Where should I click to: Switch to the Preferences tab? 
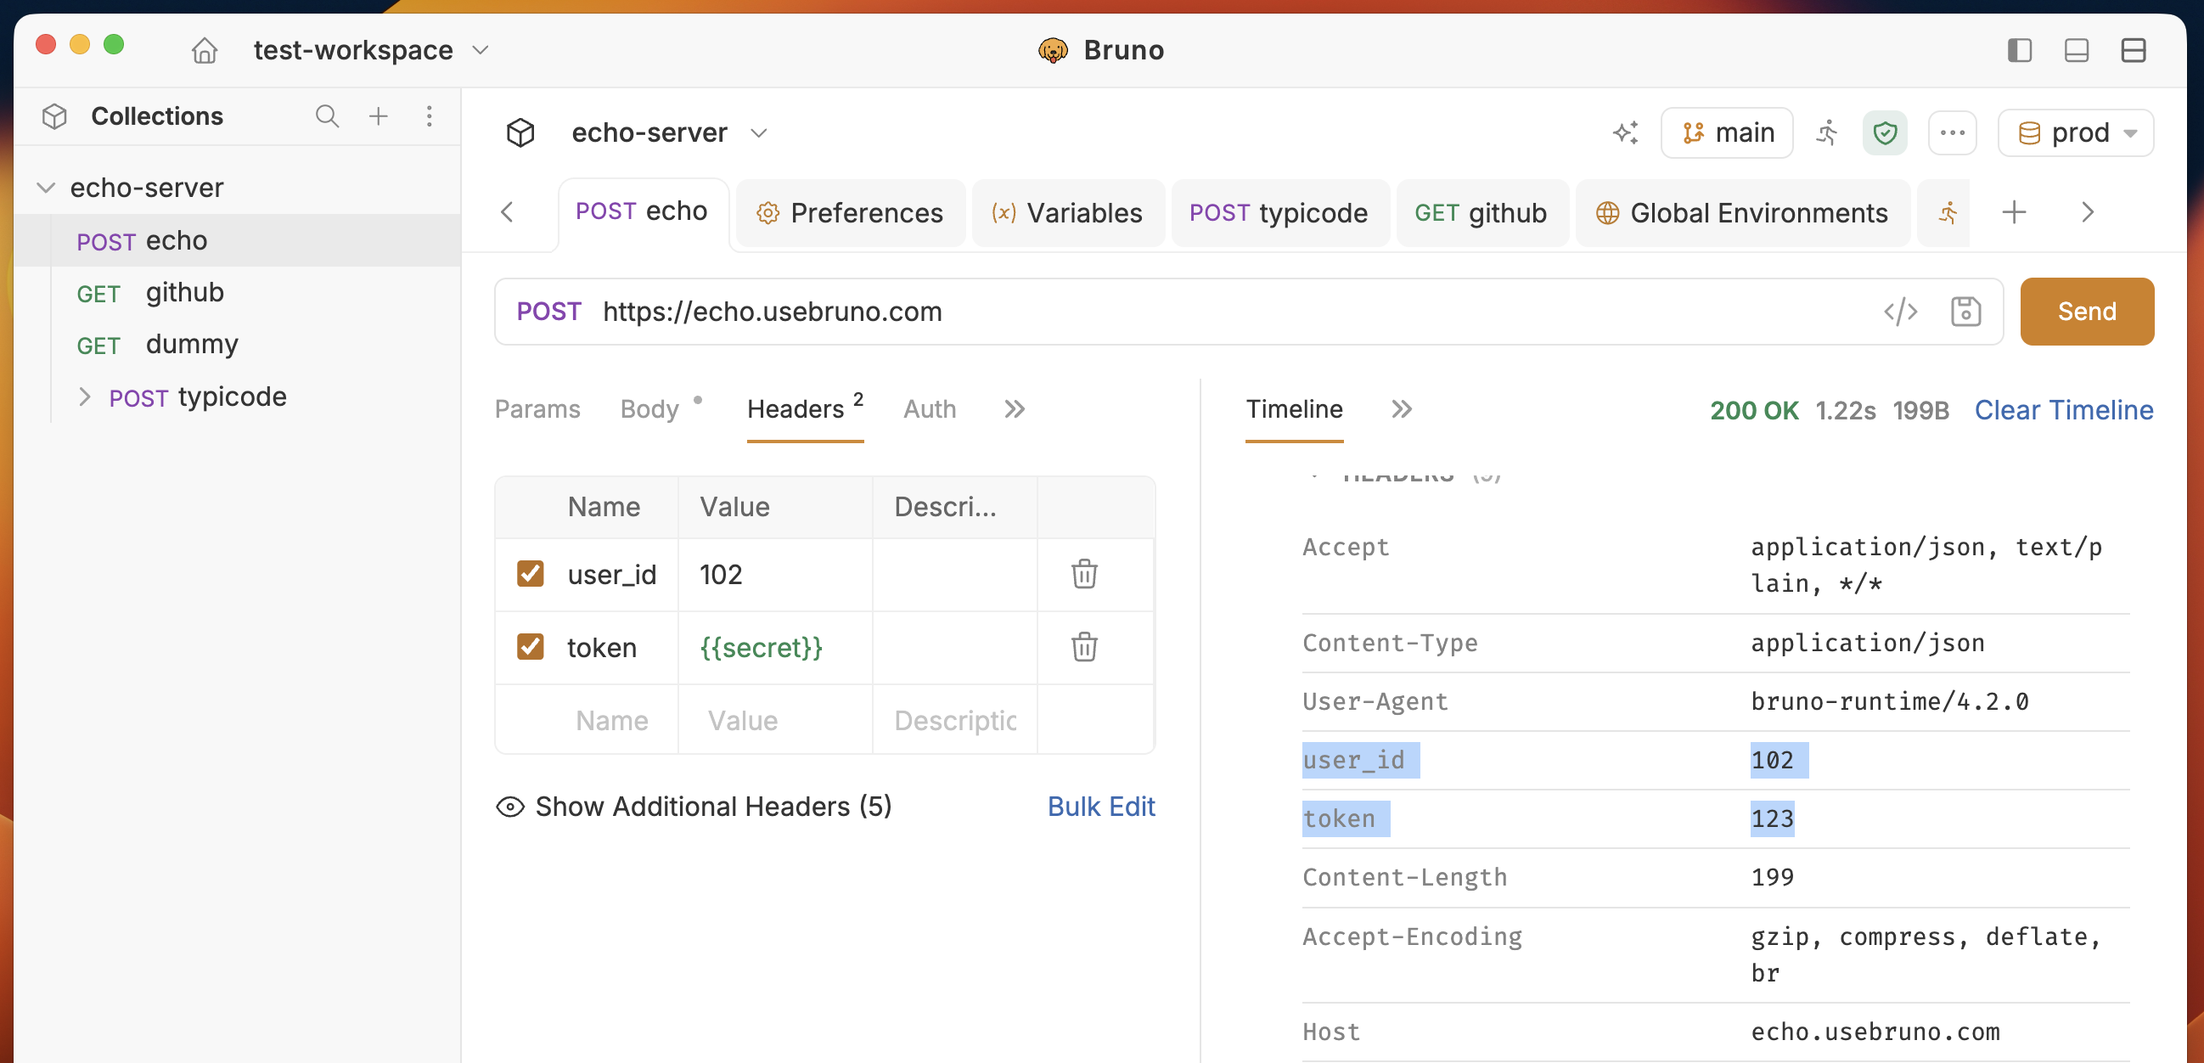pyautogui.click(x=850, y=213)
